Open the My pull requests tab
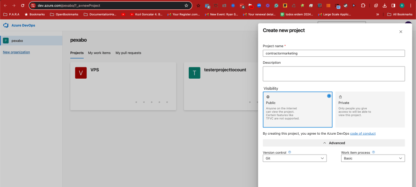Image resolution: width=416 pixels, height=187 pixels. pyautogui.click(x=129, y=53)
